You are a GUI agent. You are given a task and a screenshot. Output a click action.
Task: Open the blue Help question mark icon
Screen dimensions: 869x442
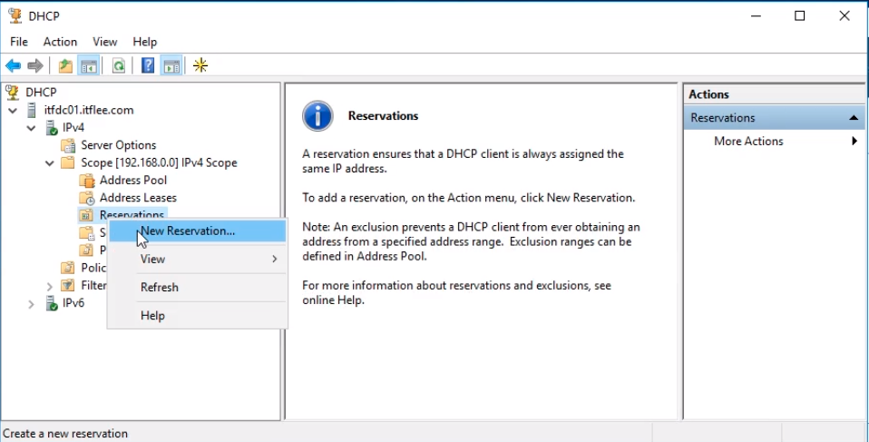pos(148,65)
